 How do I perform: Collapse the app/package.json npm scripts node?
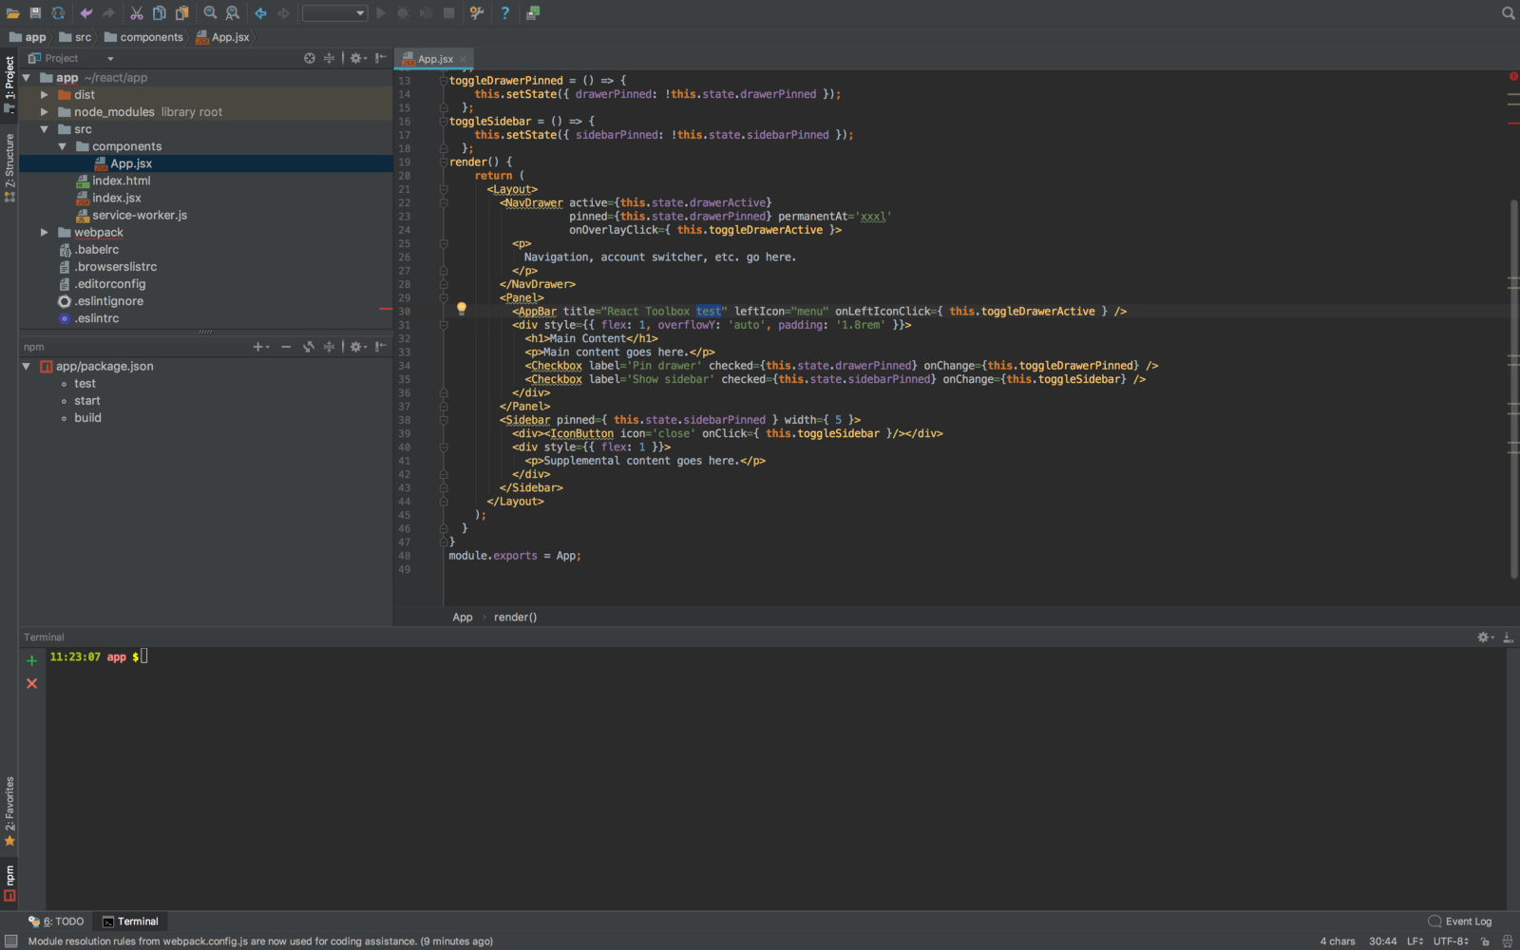point(27,367)
